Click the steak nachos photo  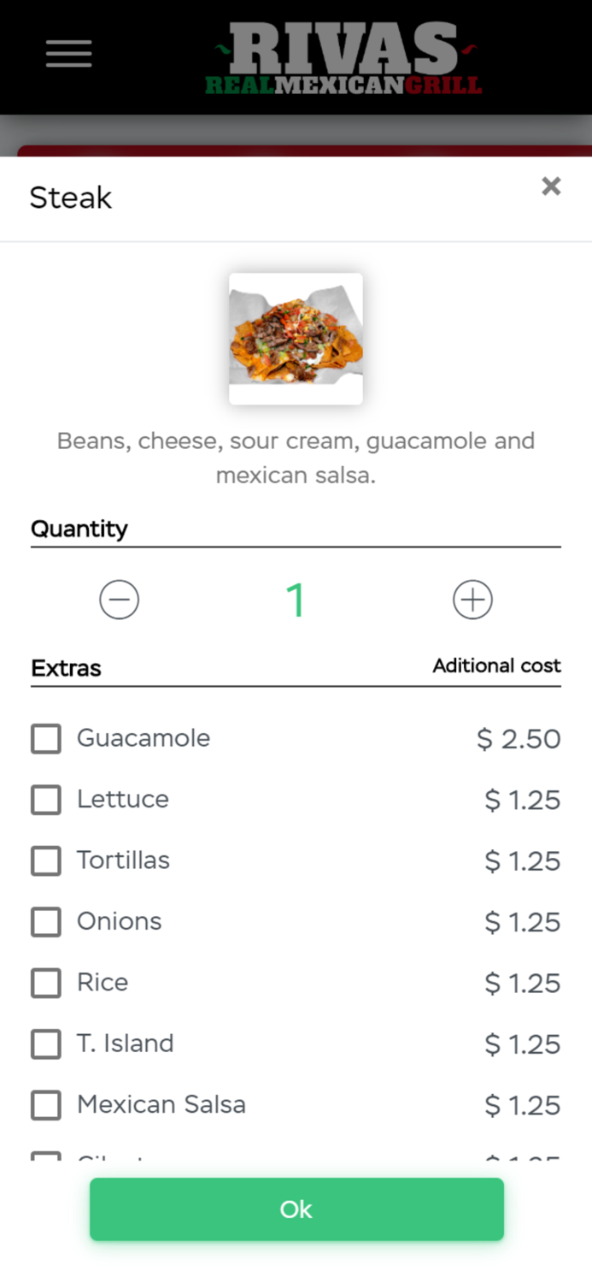pos(296,338)
